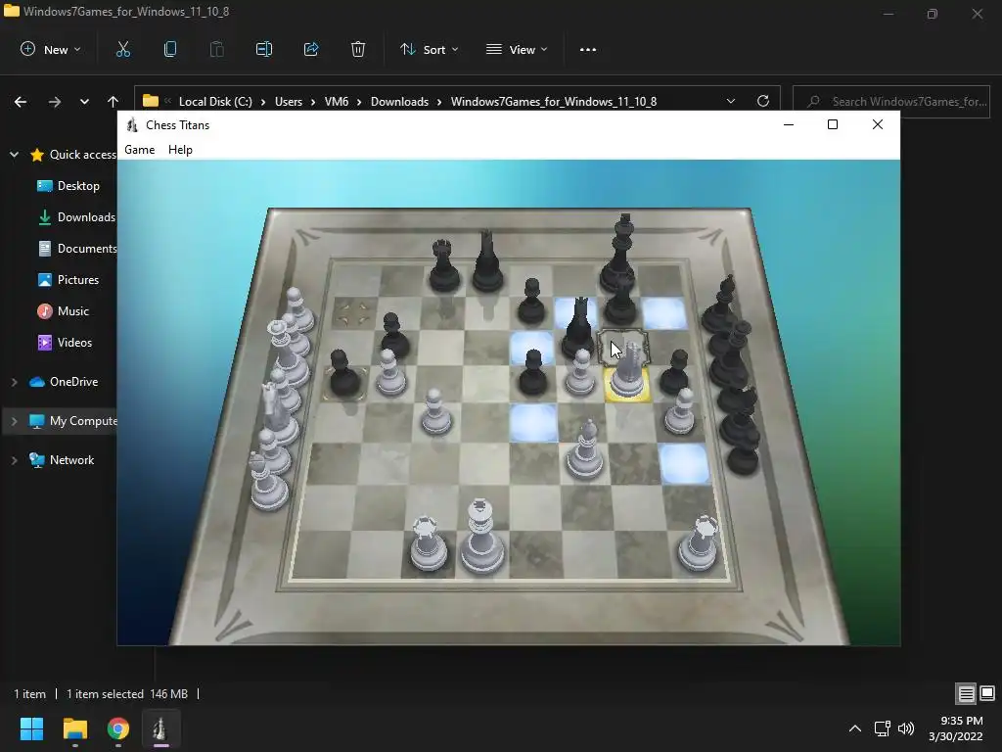The width and height of the screenshot is (1002, 752).
Task: Open the See more ellipsis menu
Action: click(x=588, y=49)
